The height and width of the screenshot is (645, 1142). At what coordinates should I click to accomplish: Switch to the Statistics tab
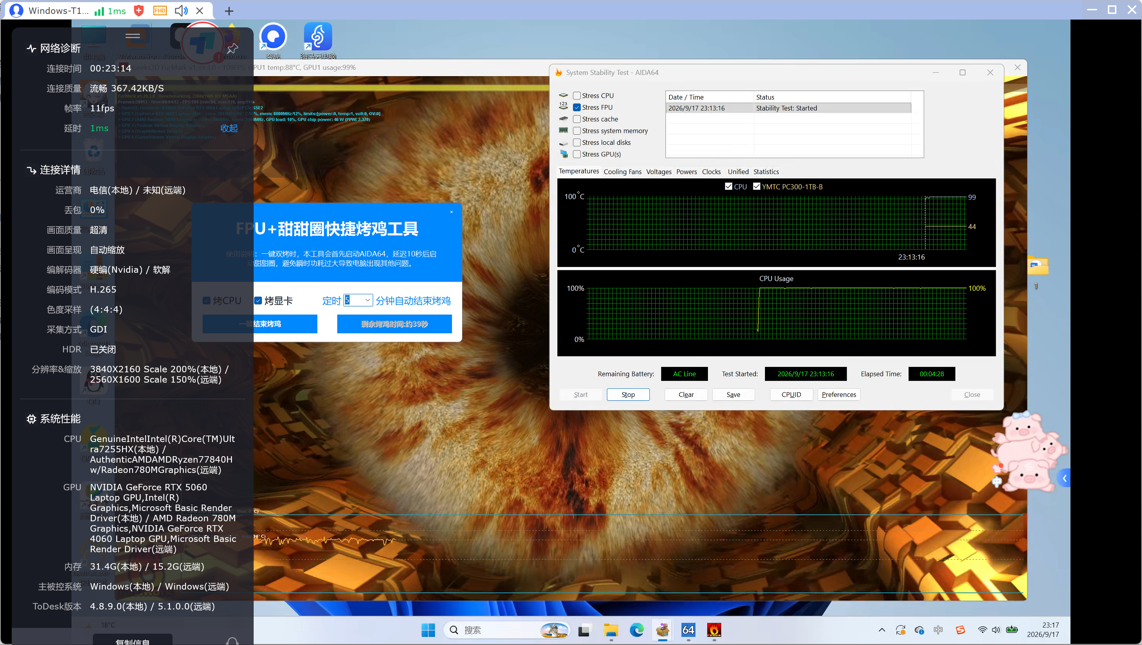(766, 171)
